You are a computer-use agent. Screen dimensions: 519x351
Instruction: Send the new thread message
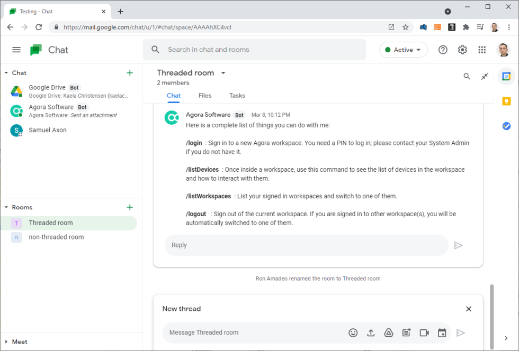460,333
